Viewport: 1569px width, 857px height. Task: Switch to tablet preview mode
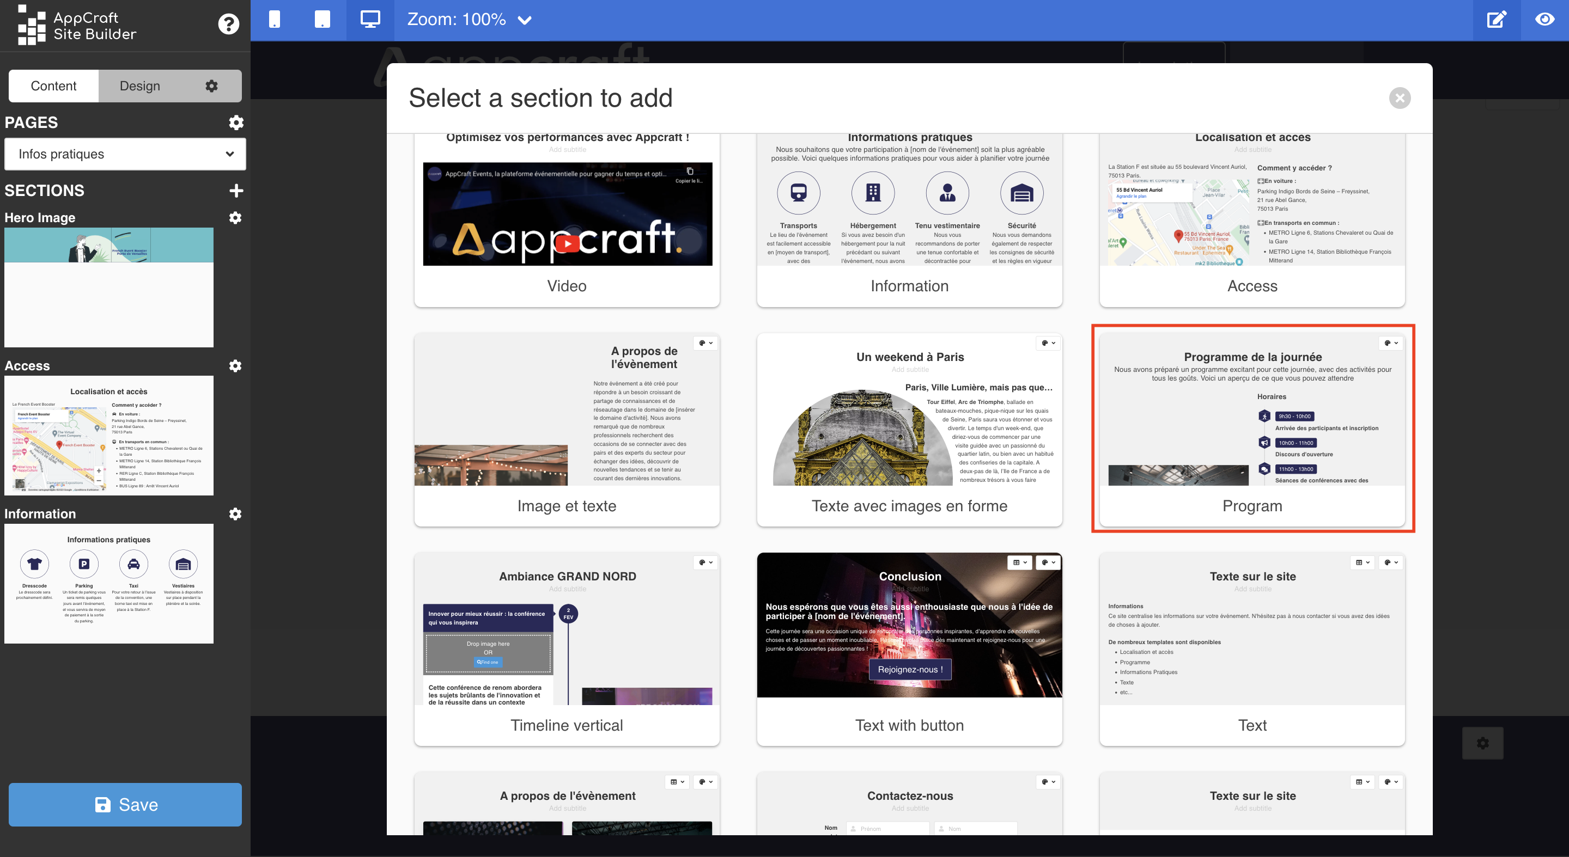pyautogui.click(x=322, y=20)
